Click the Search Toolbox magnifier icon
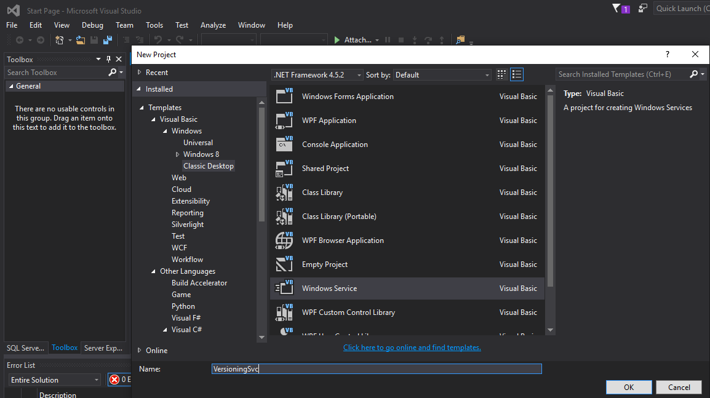This screenshot has width=710, height=398. pos(113,73)
